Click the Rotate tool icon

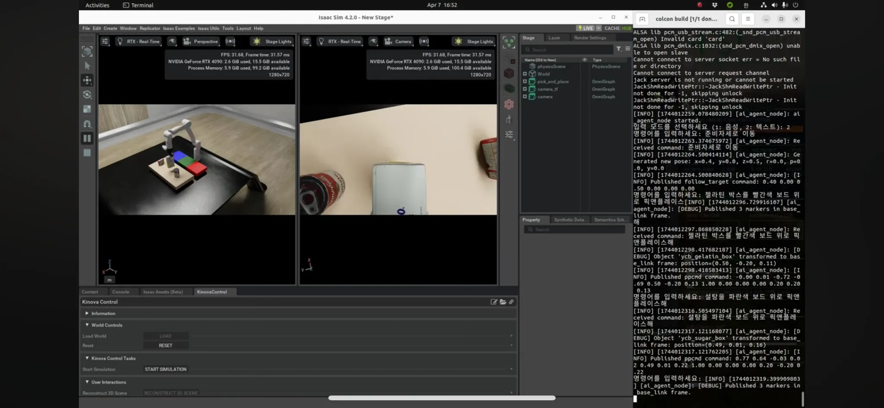point(87,95)
